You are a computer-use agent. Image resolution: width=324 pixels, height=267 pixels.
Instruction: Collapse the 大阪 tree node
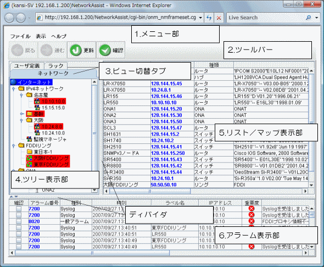tap(21, 120)
